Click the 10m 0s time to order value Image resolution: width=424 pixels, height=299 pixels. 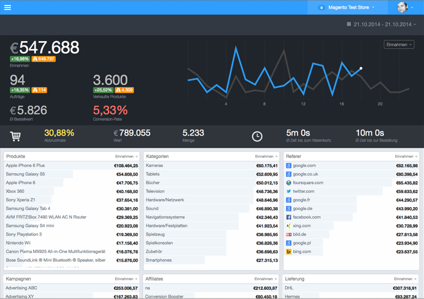click(369, 133)
